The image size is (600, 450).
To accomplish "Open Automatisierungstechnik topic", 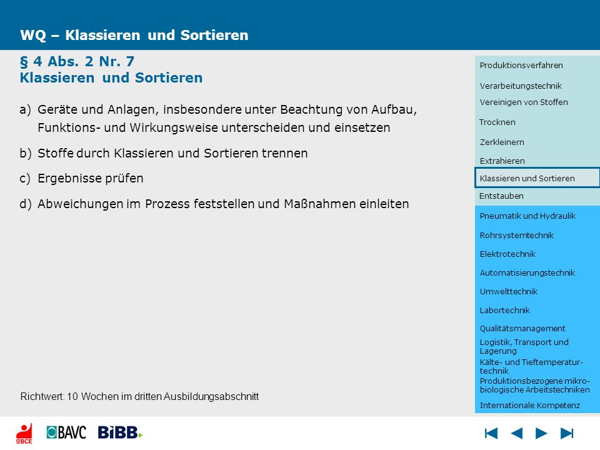I will [x=527, y=273].
